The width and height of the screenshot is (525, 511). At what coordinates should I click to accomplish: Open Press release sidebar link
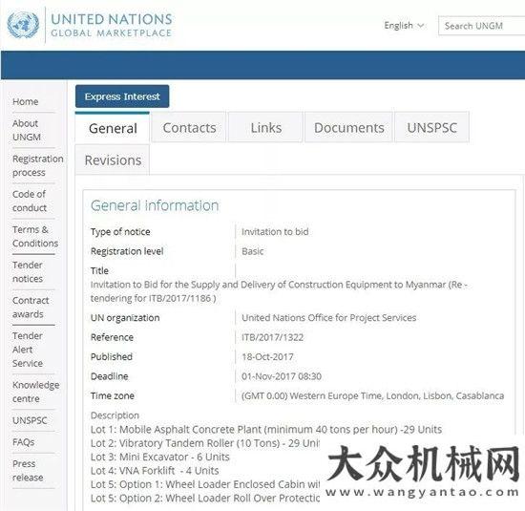[x=28, y=471]
